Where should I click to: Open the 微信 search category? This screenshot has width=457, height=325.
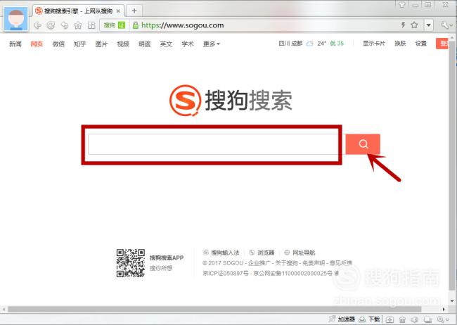[x=58, y=44]
